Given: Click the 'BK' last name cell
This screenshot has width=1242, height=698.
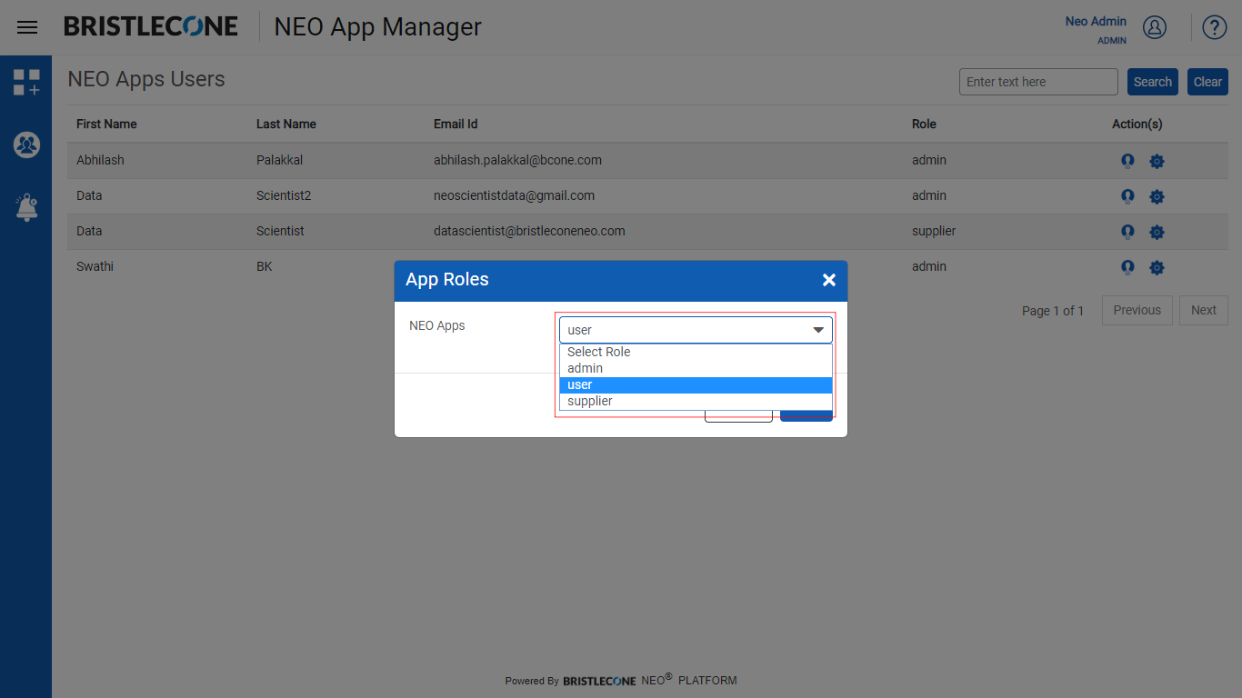Looking at the screenshot, I should coord(265,266).
